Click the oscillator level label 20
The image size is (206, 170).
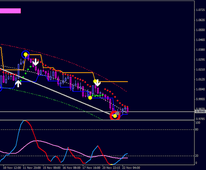(197, 156)
